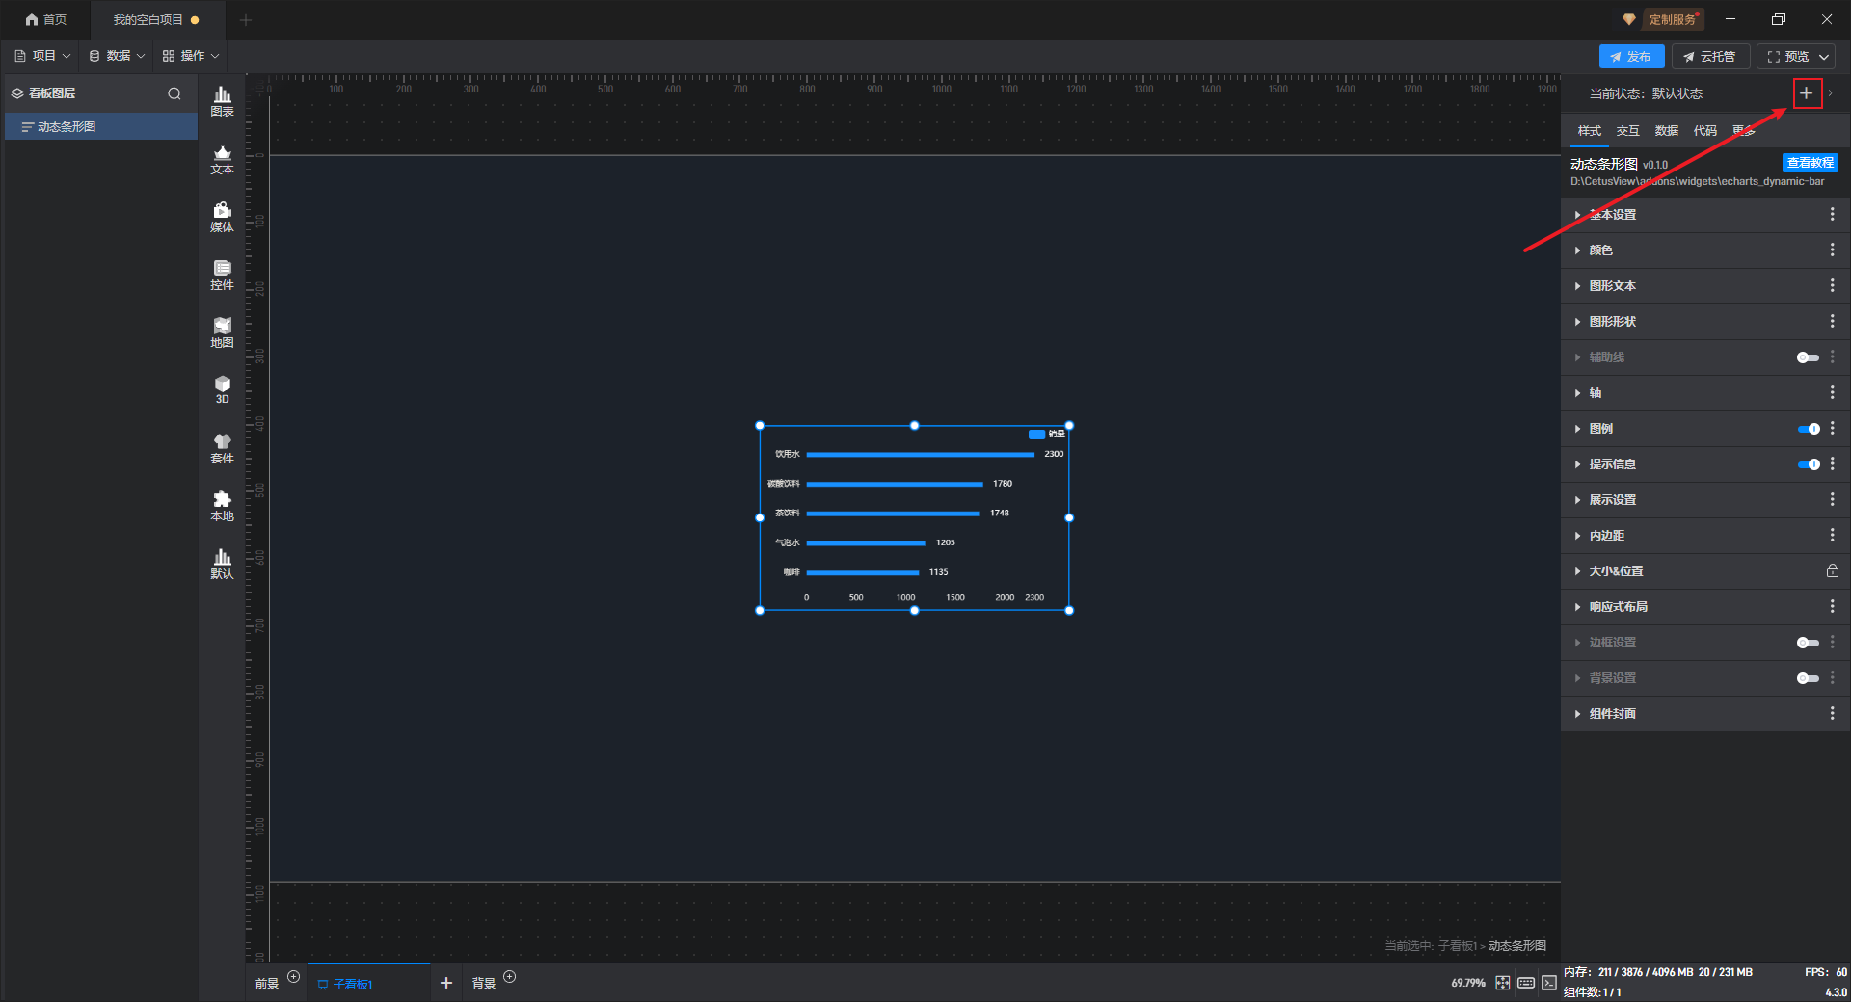This screenshot has height=1002, width=1851.
Task: Open the 3D components icon
Action: 222,390
